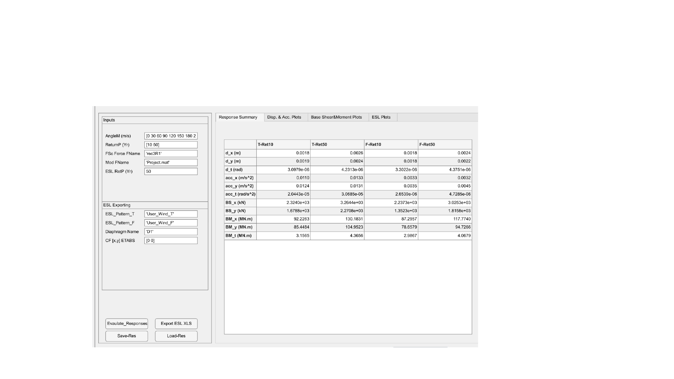
Task: Open the Response Summary tab
Action: point(238,117)
